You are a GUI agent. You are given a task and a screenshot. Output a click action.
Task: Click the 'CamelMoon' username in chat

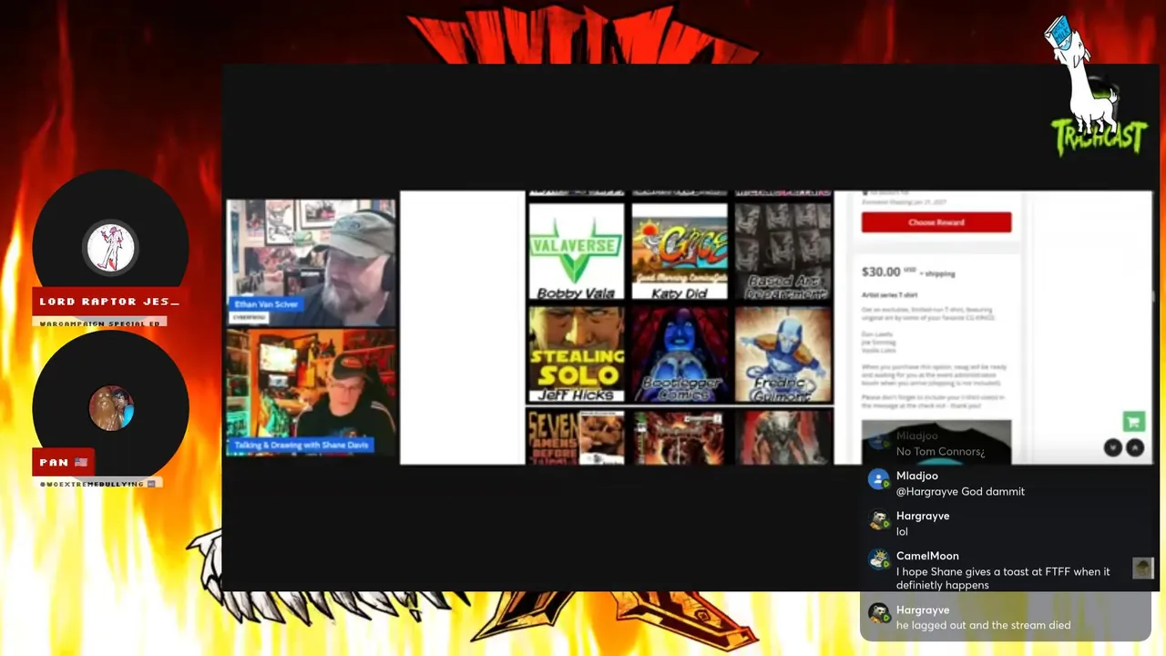(x=927, y=556)
